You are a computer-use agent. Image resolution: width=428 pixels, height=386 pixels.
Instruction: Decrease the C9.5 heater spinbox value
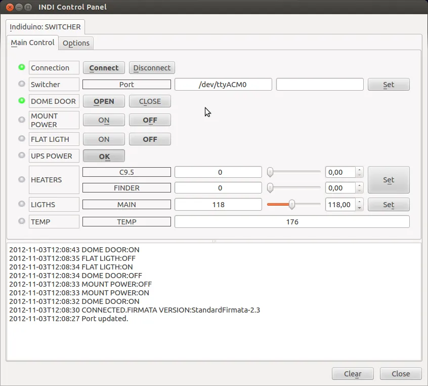(x=360, y=175)
